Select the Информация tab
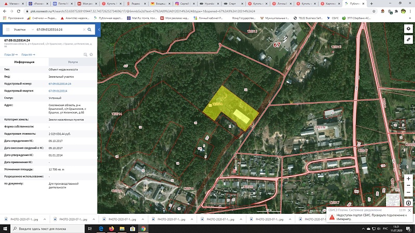The height and width of the screenshot is (233, 415). click(x=24, y=62)
